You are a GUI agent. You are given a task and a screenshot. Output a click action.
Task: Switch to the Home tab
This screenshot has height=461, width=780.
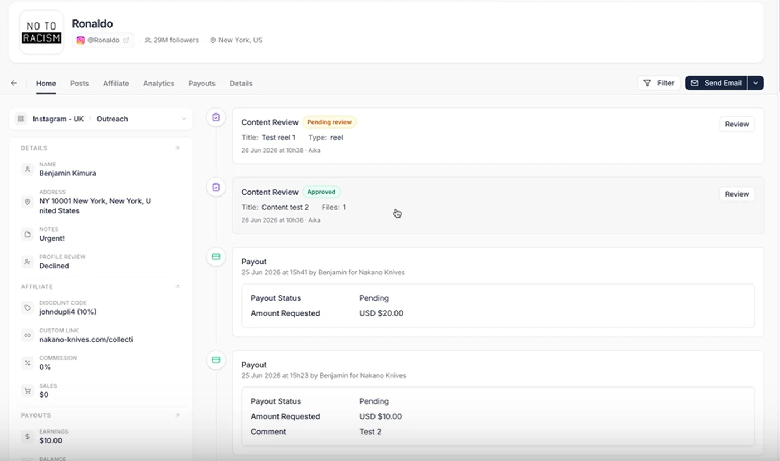(46, 84)
